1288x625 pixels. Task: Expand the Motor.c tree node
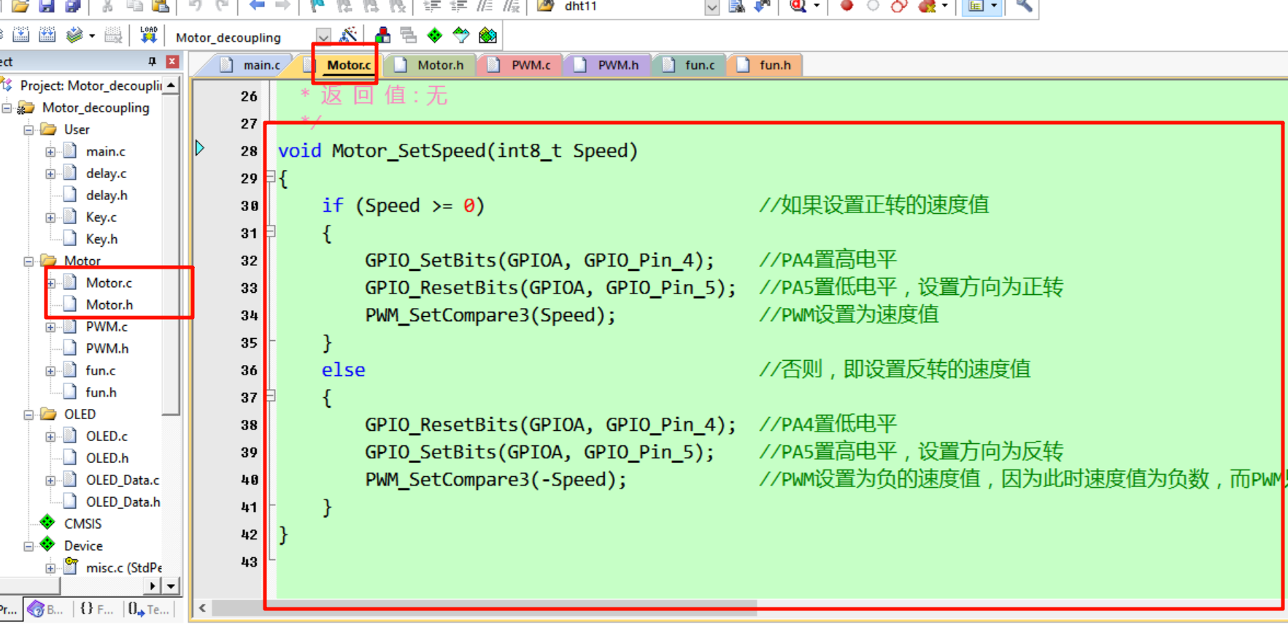50,283
